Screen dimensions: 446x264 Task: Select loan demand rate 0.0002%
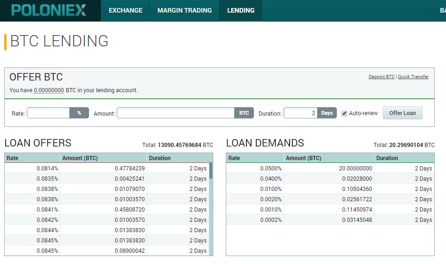pyautogui.click(x=271, y=220)
